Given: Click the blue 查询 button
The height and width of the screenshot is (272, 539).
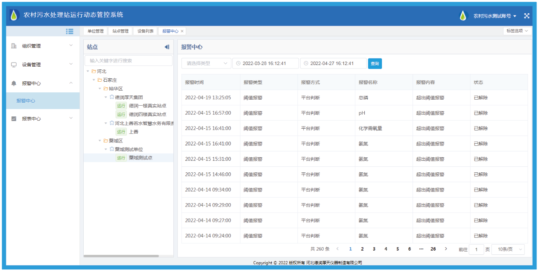Looking at the screenshot, I should tap(375, 63).
